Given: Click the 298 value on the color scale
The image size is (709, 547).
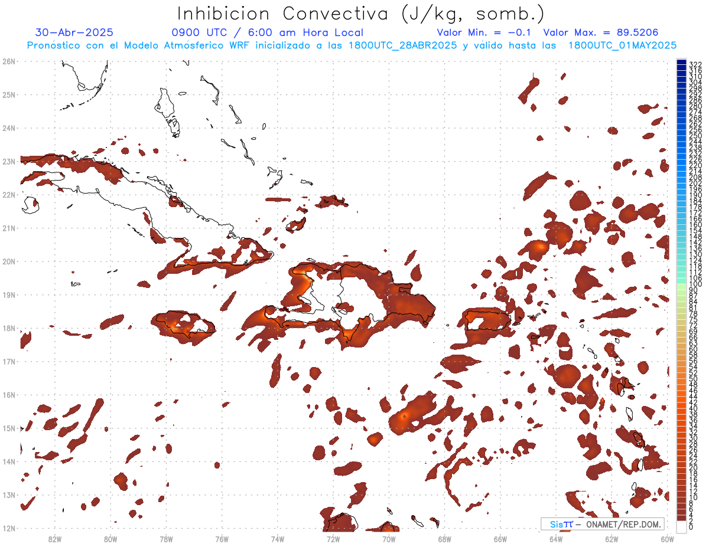Looking at the screenshot, I should (695, 88).
